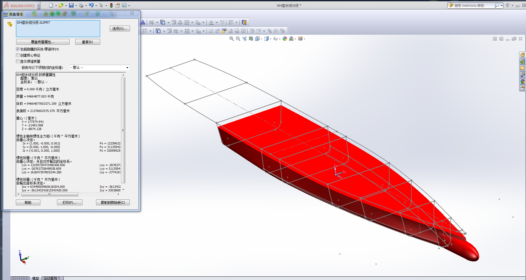This screenshot has height=280, width=526.
Task: Enable create center of mass feature checkbox
Action: 18,55
